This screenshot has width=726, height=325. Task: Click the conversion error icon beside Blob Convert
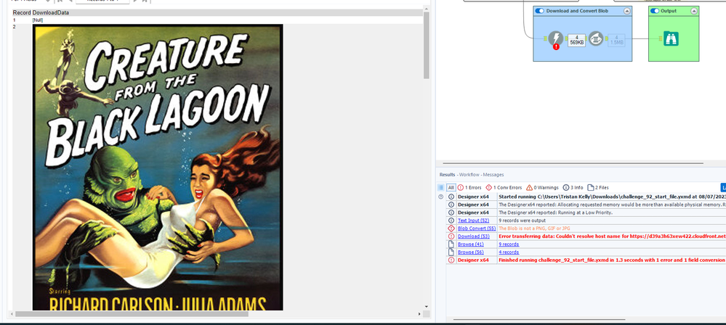pyautogui.click(x=451, y=229)
